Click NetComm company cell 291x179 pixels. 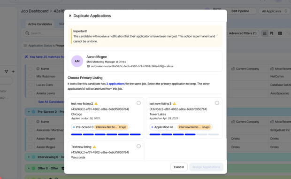pos(277,76)
